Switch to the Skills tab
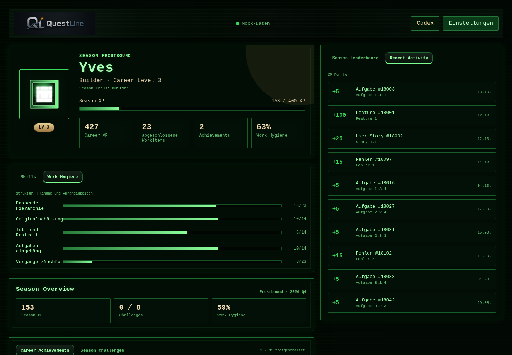 click(x=28, y=177)
